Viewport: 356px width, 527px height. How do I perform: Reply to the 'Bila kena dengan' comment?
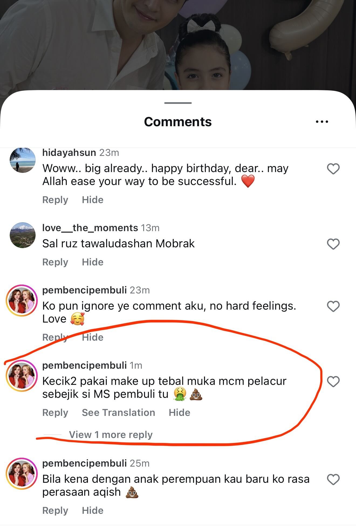(55, 511)
